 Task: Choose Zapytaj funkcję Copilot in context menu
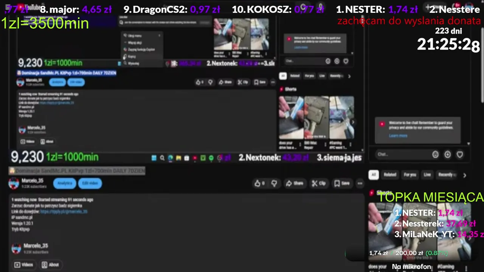(141, 49)
